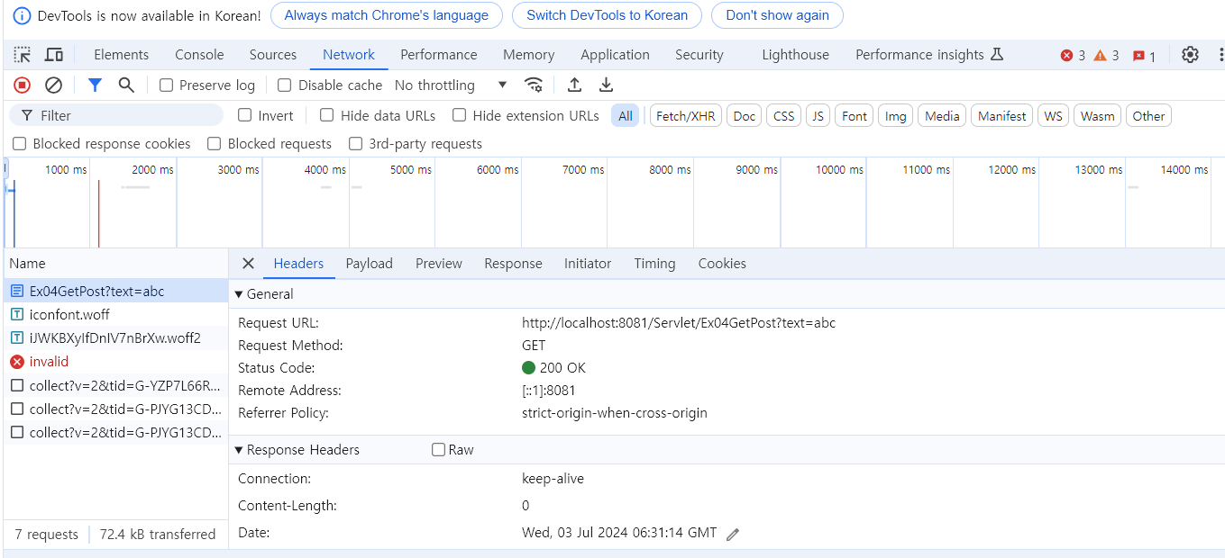The width and height of the screenshot is (1225, 558).
Task: Check the Disable cache option
Action: pyautogui.click(x=285, y=85)
